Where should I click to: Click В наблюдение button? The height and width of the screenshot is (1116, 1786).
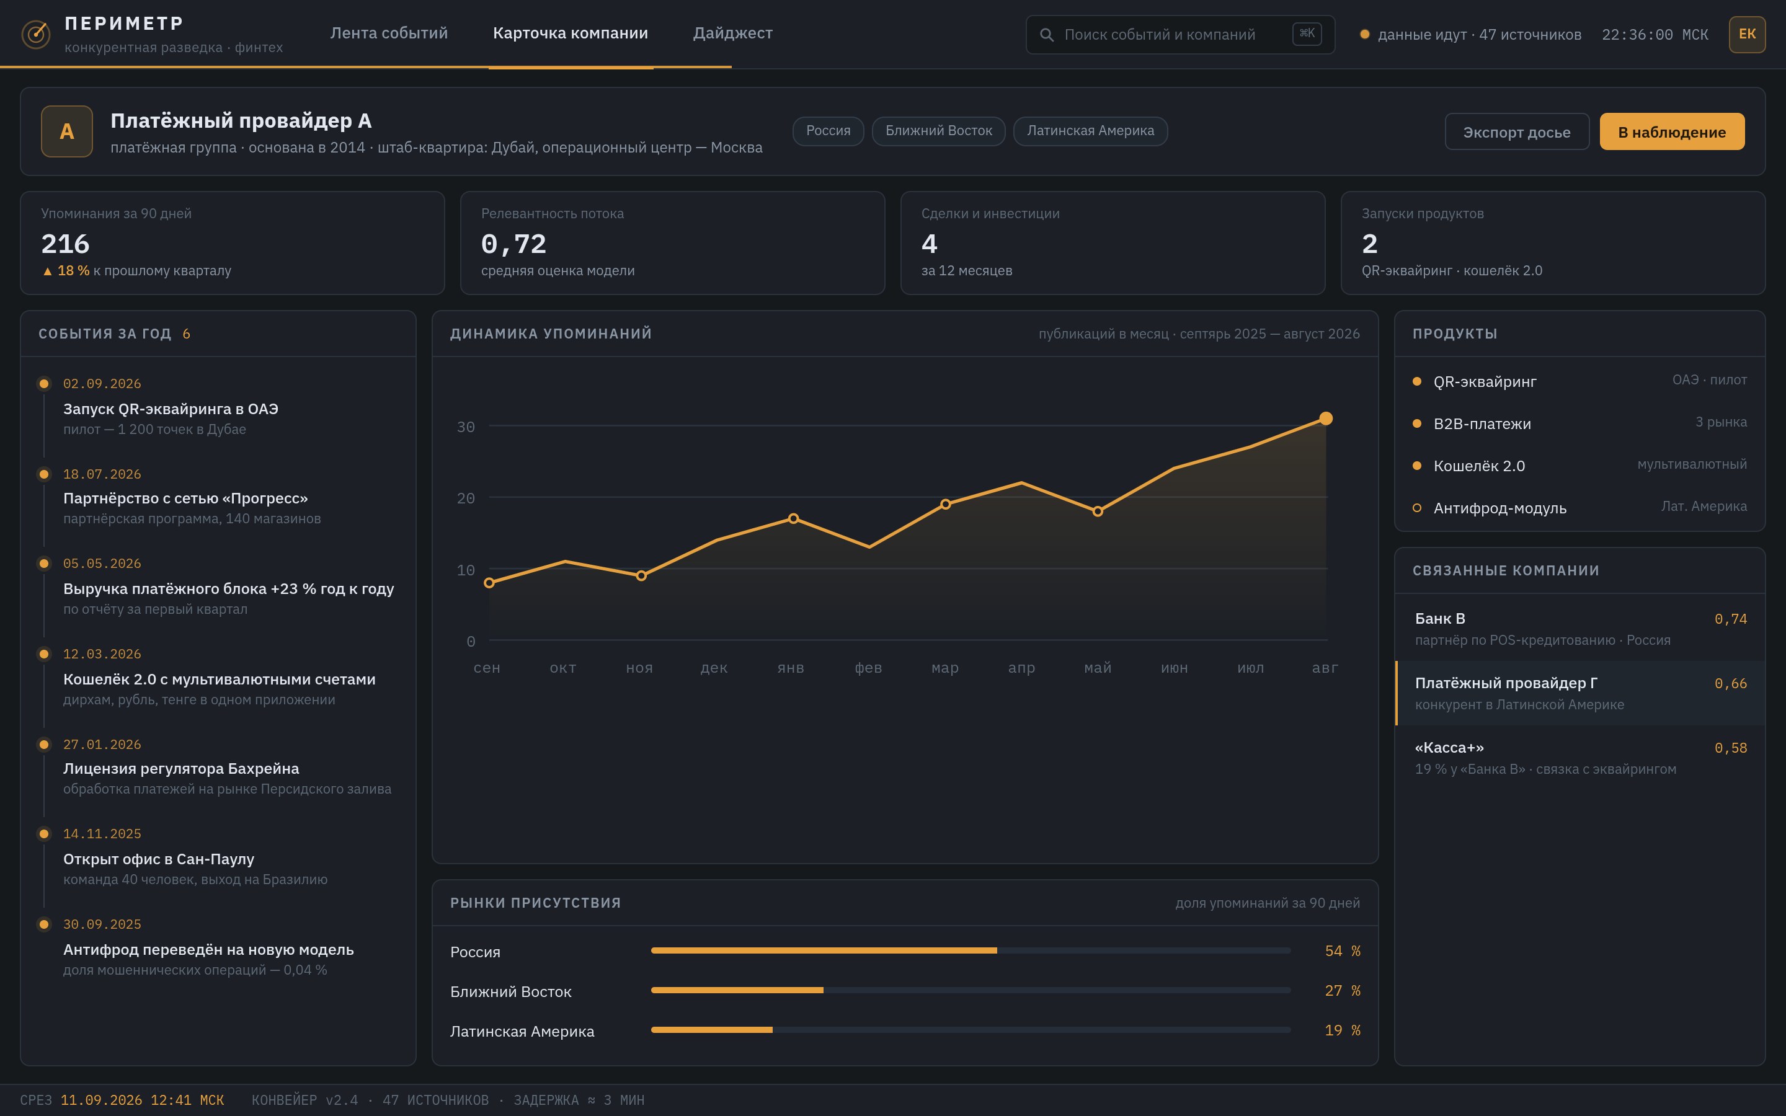tap(1672, 132)
